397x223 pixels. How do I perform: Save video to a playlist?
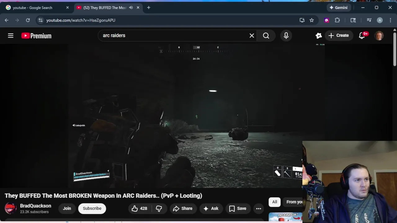tap(238, 208)
